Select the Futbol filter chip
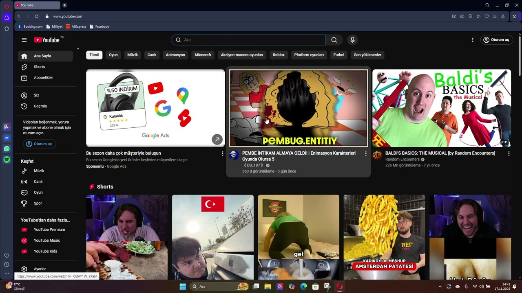Image resolution: width=522 pixels, height=293 pixels. coord(339,55)
